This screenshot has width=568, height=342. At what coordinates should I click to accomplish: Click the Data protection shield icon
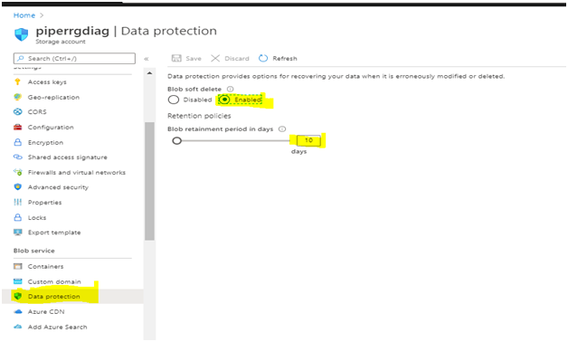[x=17, y=297]
